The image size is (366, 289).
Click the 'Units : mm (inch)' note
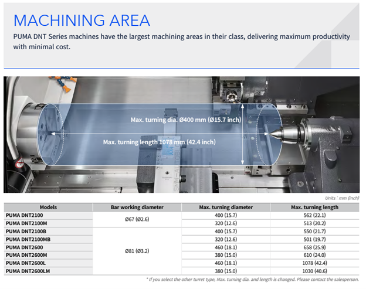click(342, 198)
